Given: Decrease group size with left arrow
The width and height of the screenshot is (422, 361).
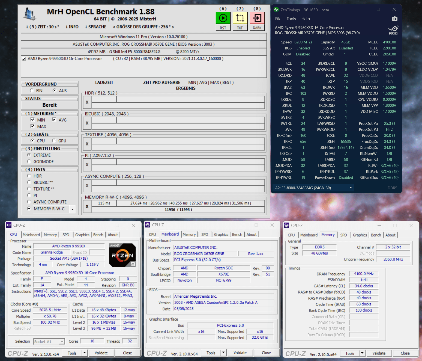Looking at the screenshot, I should coord(114,27).
